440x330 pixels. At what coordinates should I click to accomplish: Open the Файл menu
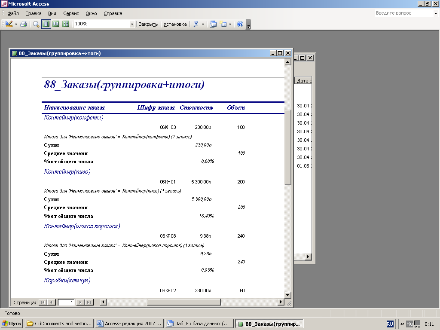13,13
